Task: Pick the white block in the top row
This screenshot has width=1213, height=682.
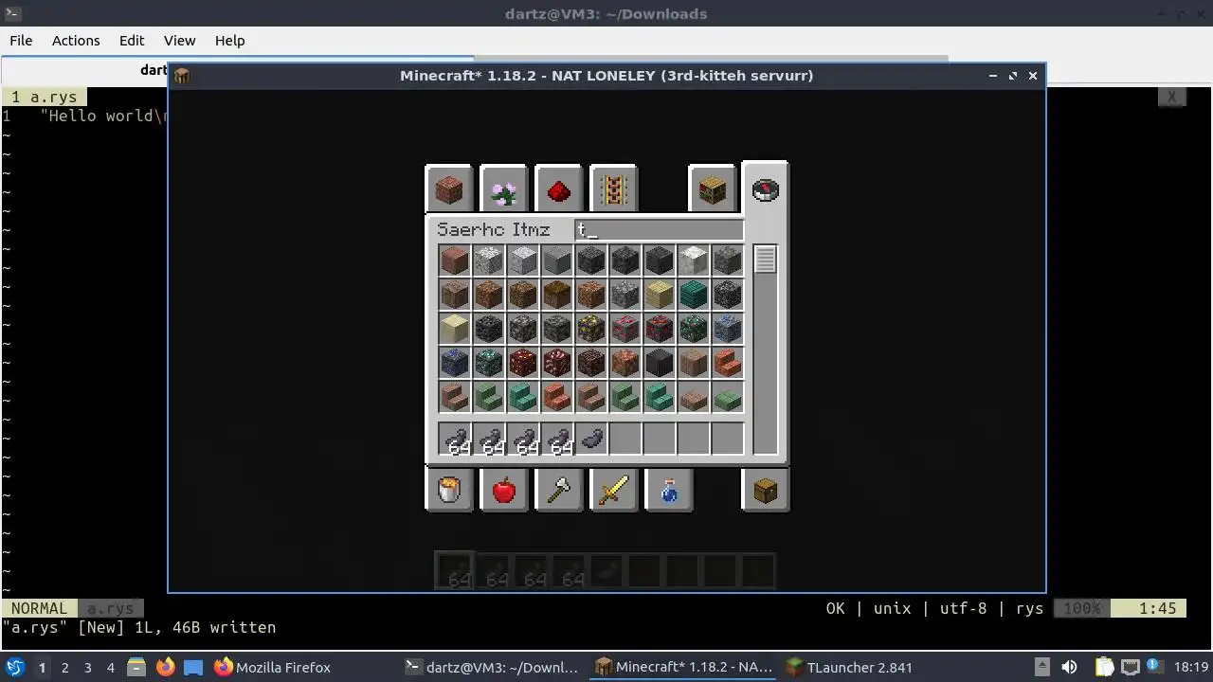Action: pos(693,260)
